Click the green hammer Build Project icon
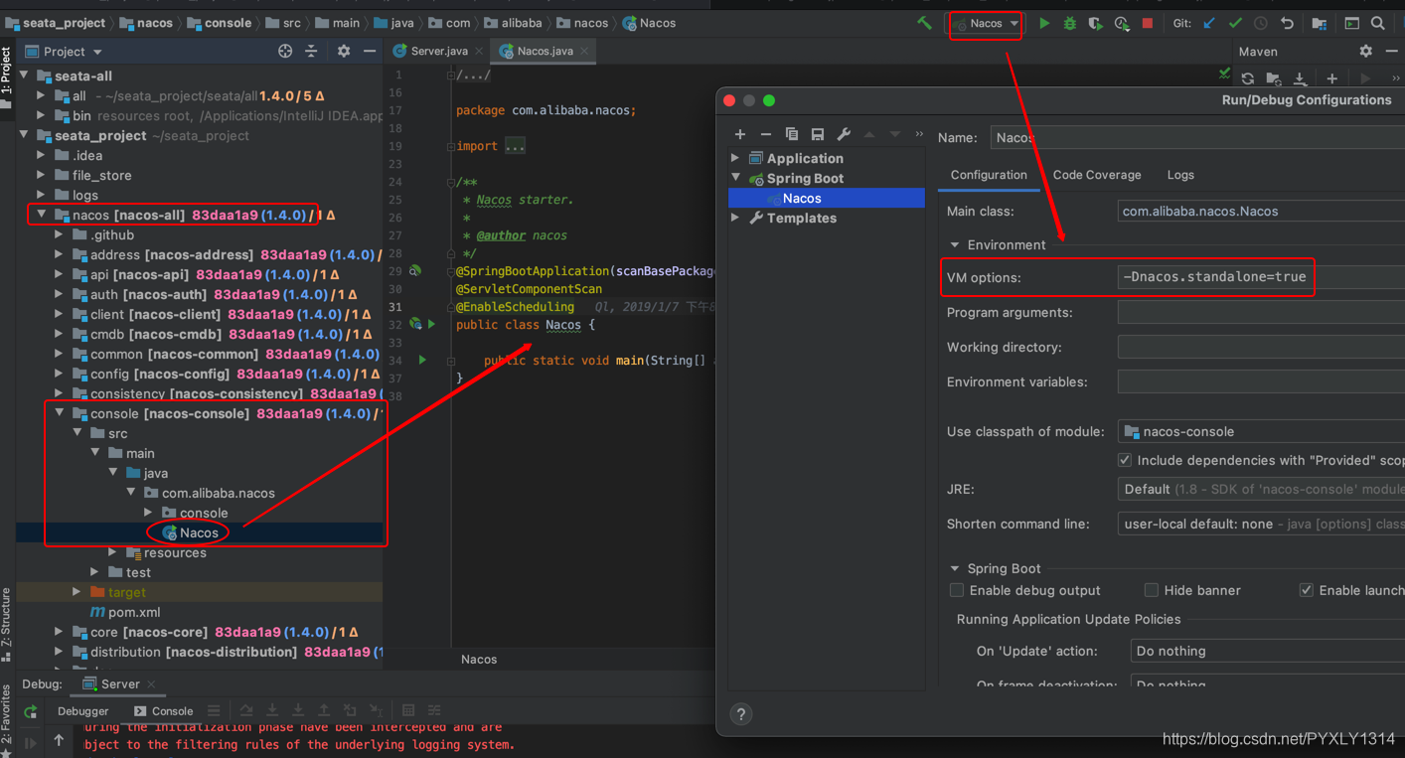1405x758 pixels. coord(925,23)
